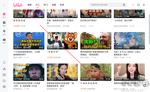150x92 pixels.
Task: Open the 打戏 video thumbnail
Action: click(x=62, y=72)
